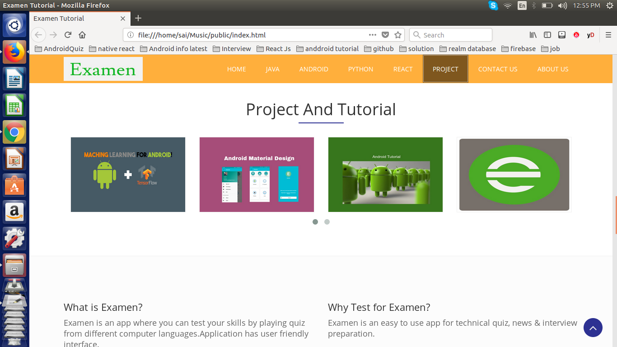Image resolution: width=617 pixels, height=347 pixels.
Task: Click the back navigation arrow
Action: coord(38,35)
